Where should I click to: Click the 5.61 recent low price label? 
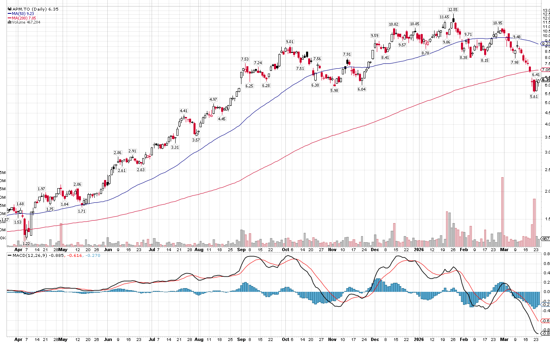pyautogui.click(x=534, y=97)
